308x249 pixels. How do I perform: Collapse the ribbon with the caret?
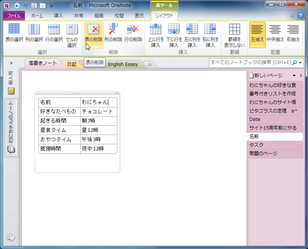click(292, 16)
